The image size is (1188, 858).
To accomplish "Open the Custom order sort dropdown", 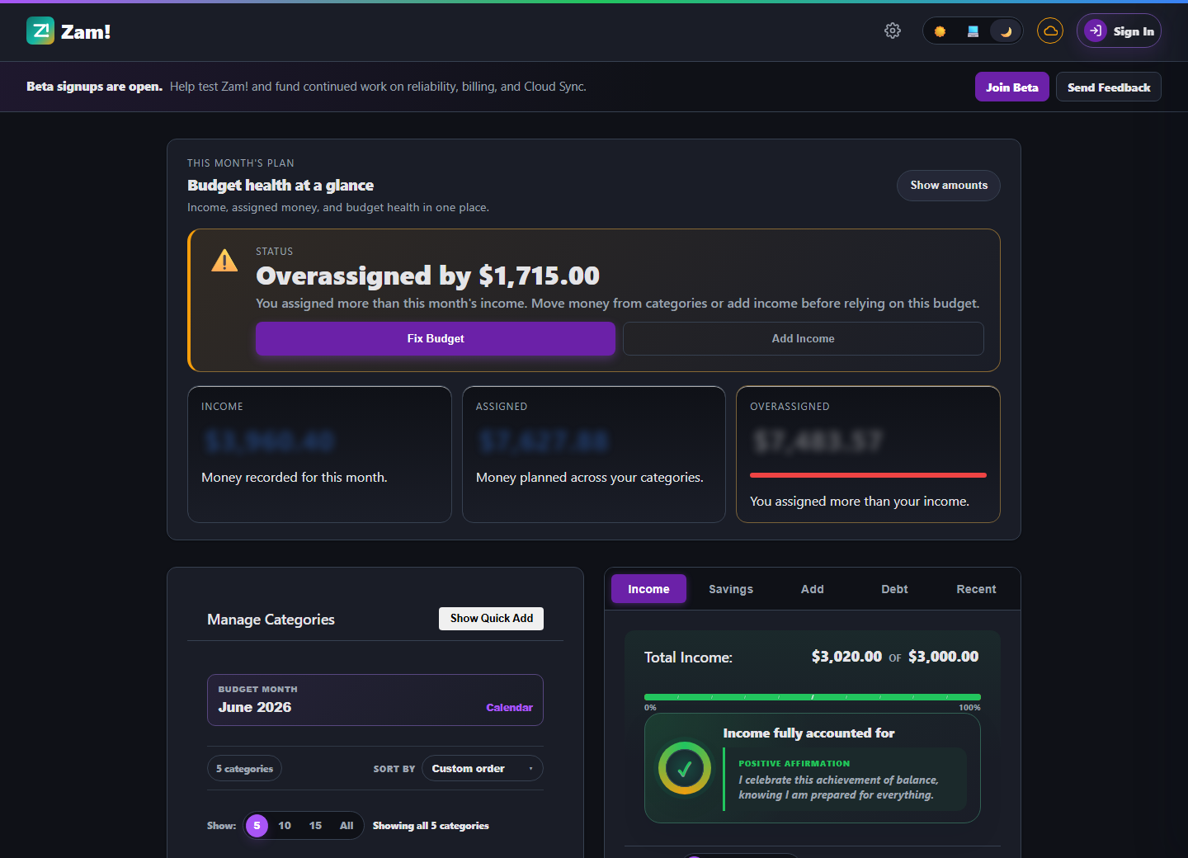I will (483, 768).
